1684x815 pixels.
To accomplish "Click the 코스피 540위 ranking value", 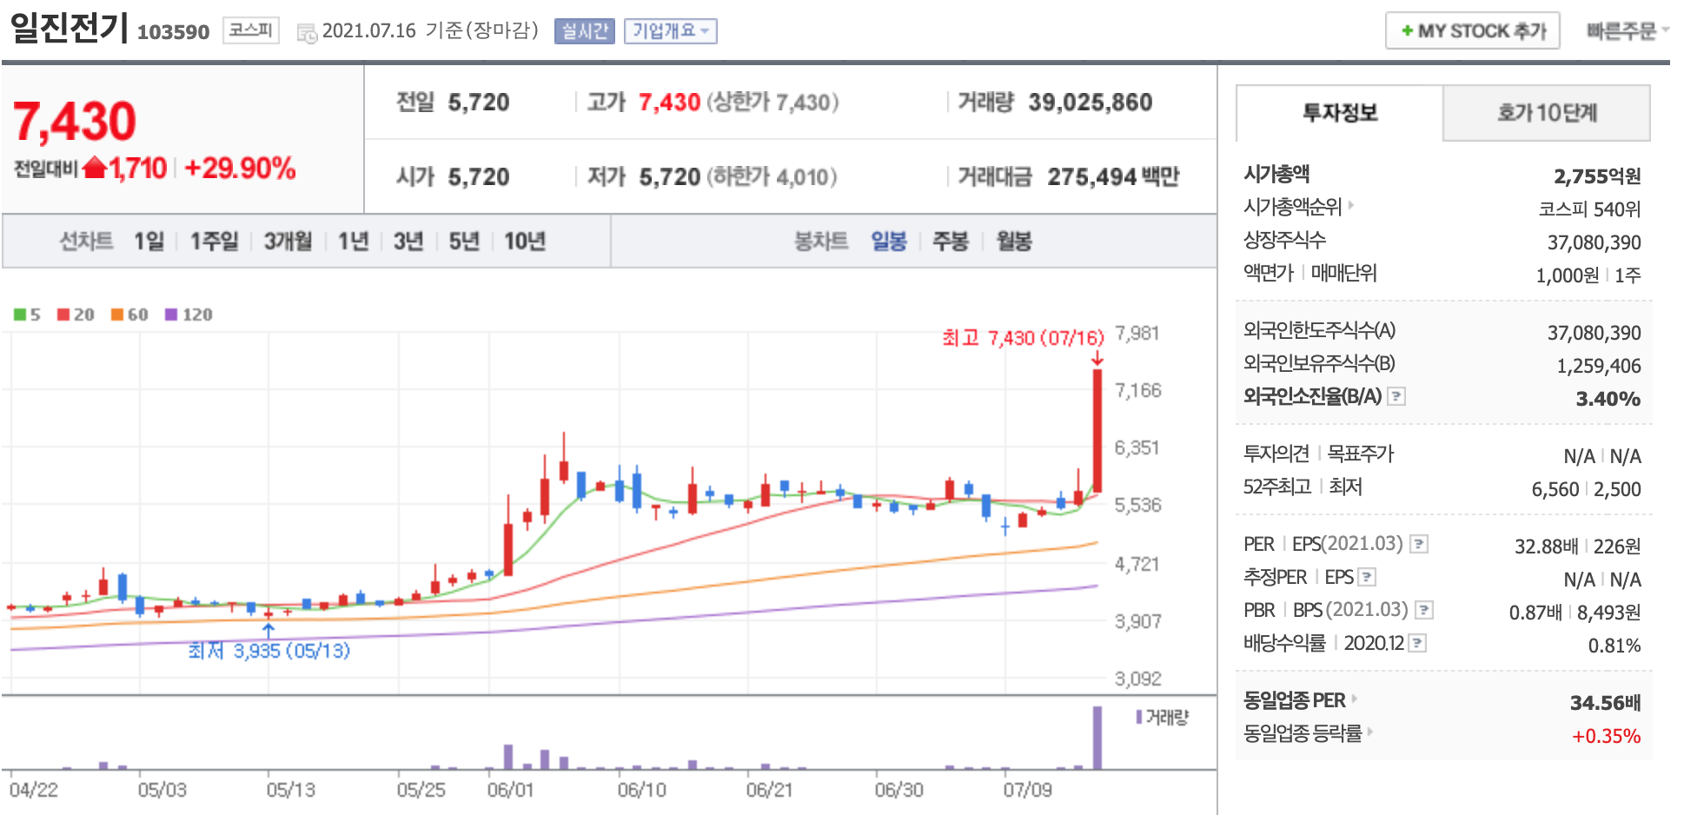I will (1589, 209).
